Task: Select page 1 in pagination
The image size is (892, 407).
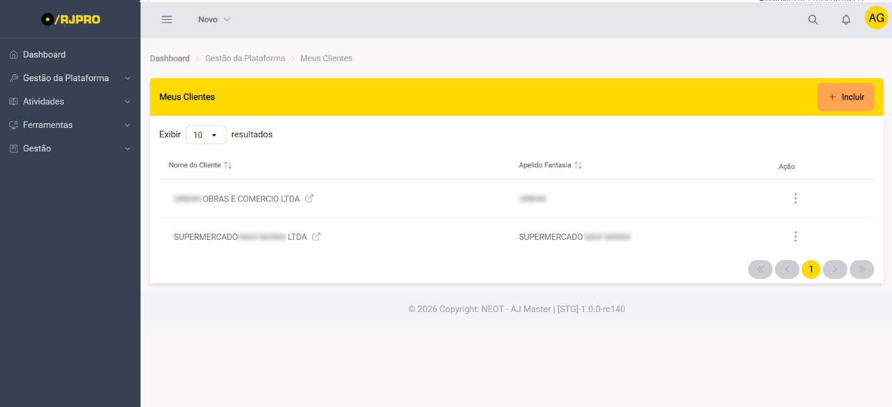Action: point(810,269)
